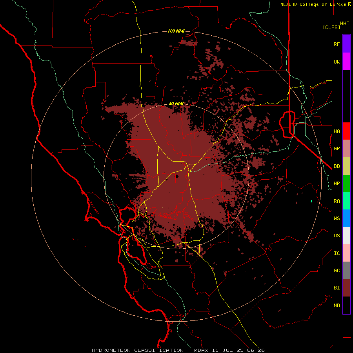
Task: Click the HR legend label
Action: point(337,184)
